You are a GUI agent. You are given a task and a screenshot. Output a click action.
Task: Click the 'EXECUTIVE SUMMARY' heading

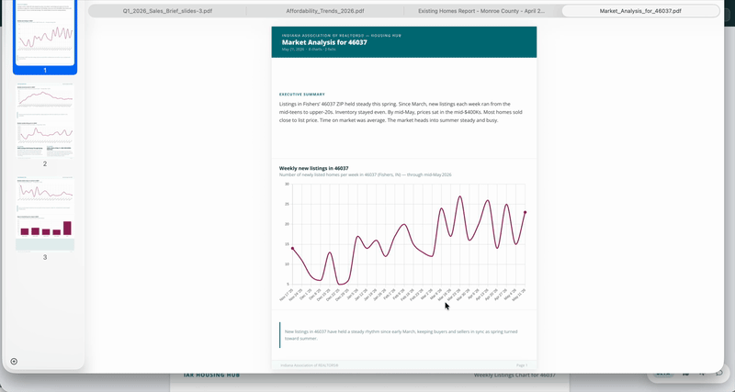pos(302,95)
